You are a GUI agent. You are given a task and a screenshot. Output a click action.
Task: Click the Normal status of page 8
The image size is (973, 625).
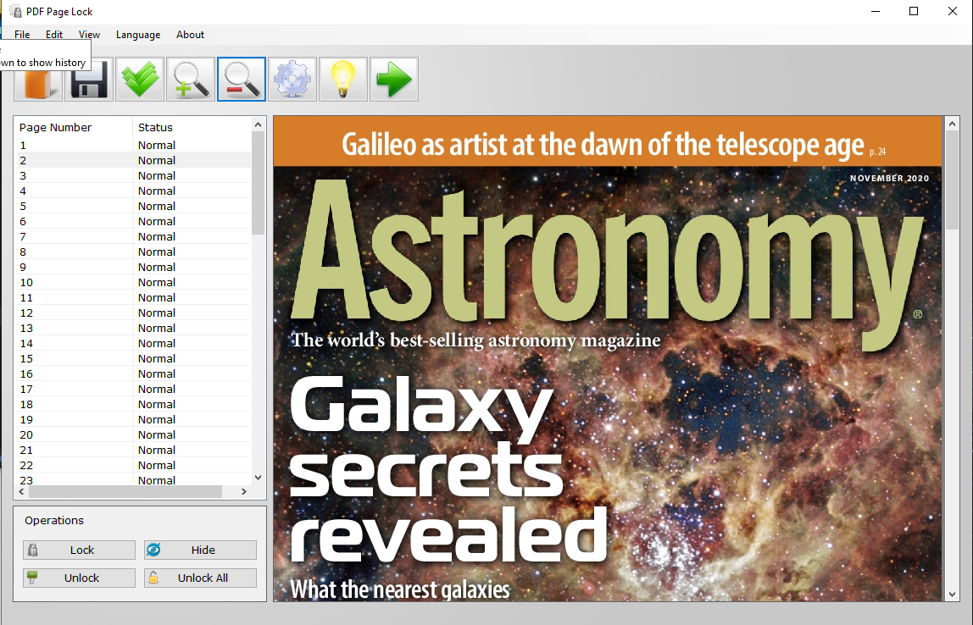[156, 252]
